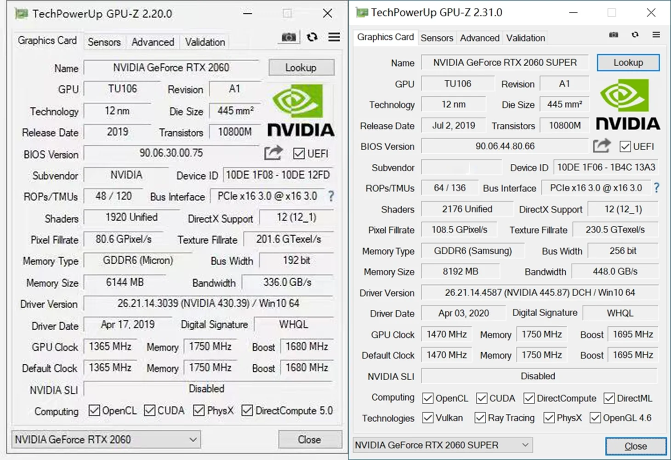Click the NVIDIA logo in GPU-Z 2.31.0

pyautogui.click(x=628, y=104)
